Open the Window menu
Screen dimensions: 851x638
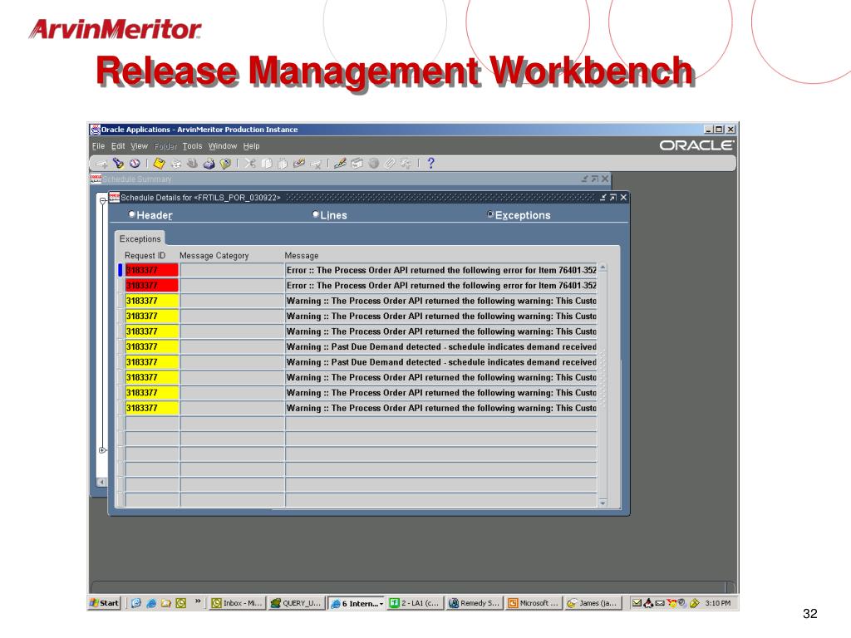point(223,146)
